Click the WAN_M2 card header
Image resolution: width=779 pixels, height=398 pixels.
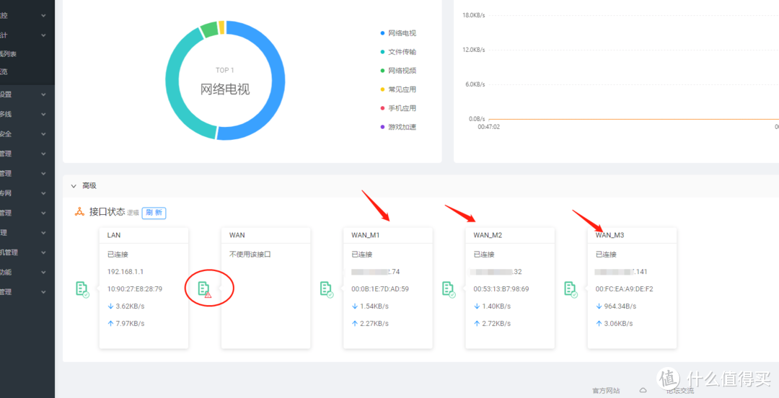(x=510, y=236)
